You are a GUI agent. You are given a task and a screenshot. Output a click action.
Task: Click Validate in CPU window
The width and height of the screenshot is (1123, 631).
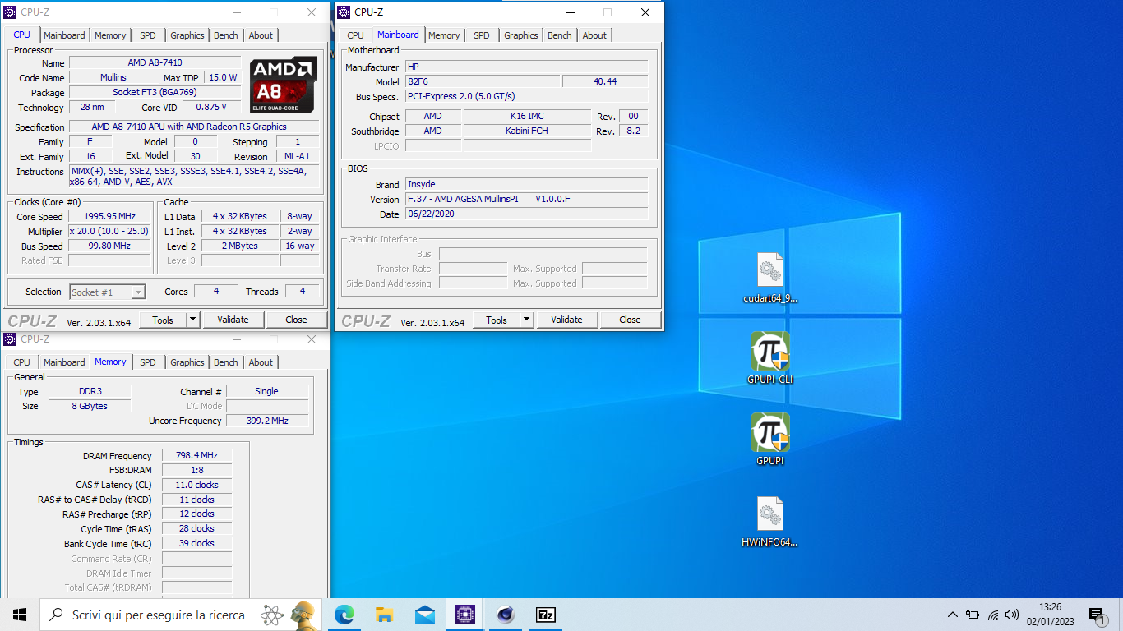pos(233,320)
